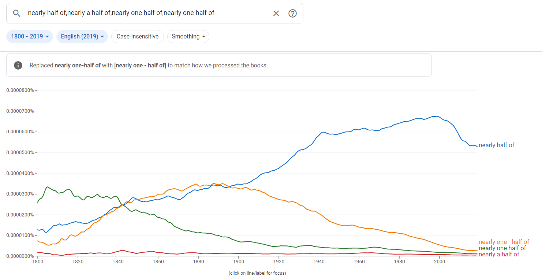The width and height of the screenshot is (542, 278).
Task: Click the bold '[nearly one - half of]' replacement text
Action: click(x=141, y=65)
